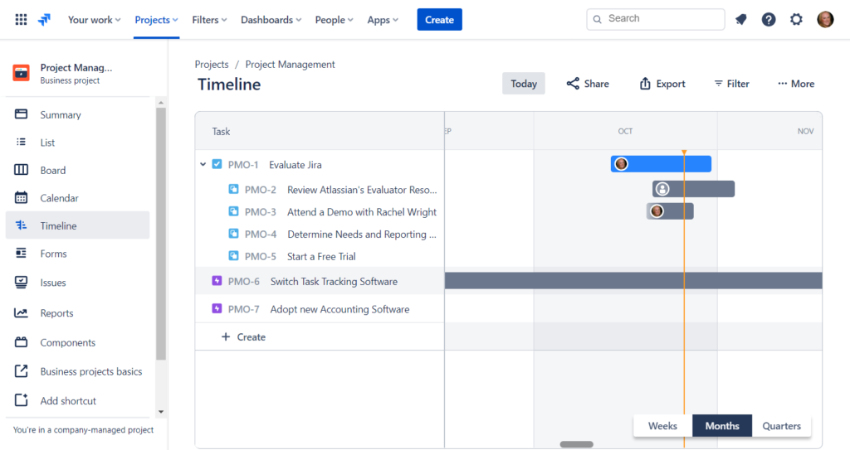The height and width of the screenshot is (450, 850).
Task: Open the user profile avatar
Action: [825, 20]
